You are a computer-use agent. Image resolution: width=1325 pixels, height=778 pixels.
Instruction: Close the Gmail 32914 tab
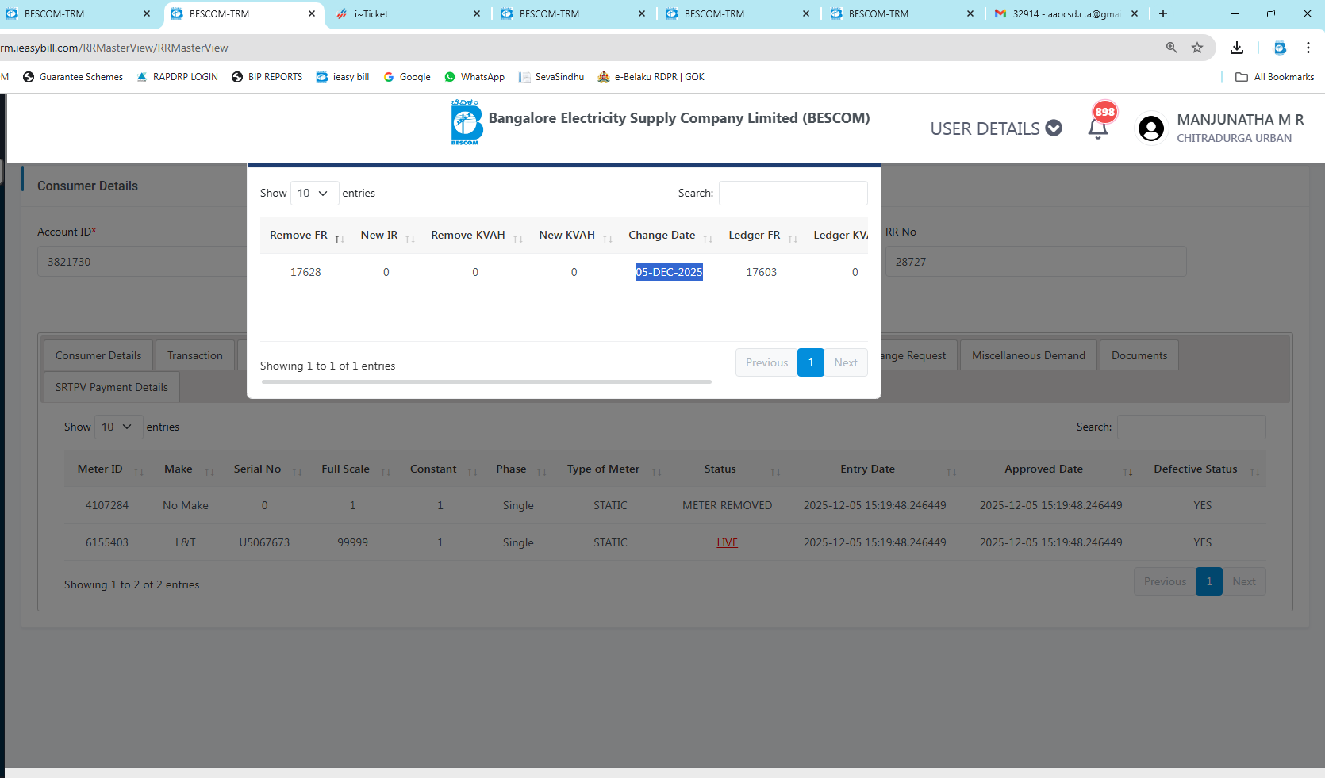pos(1135,13)
